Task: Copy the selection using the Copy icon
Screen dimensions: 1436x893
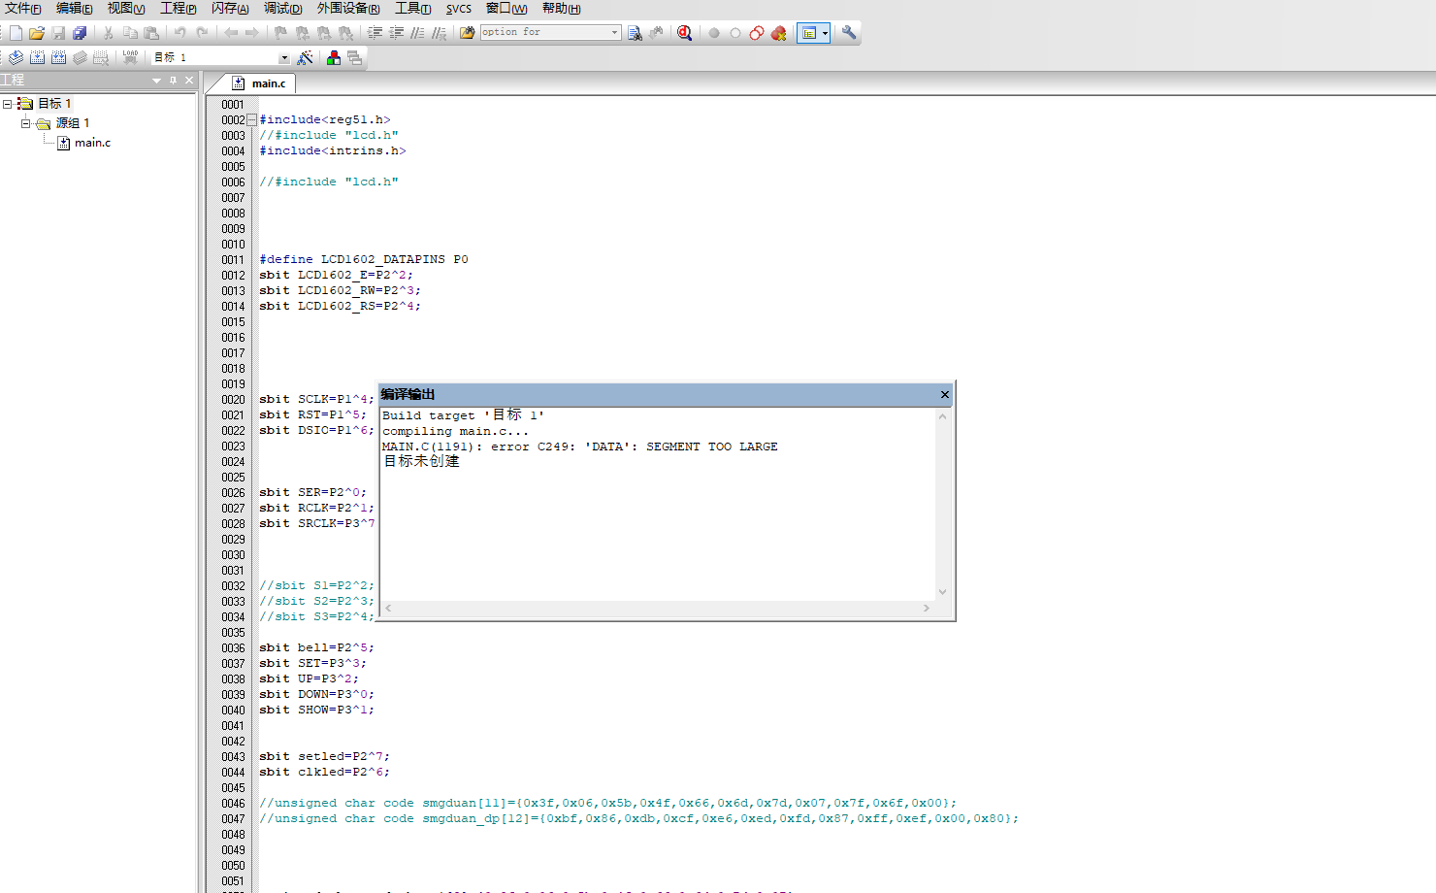Action: click(130, 33)
